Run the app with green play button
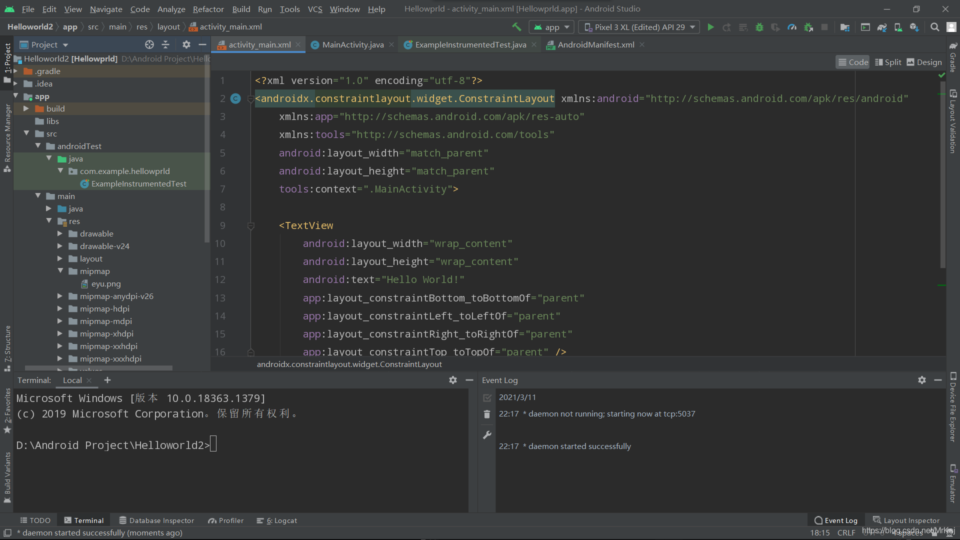 pyautogui.click(x=710, y=27)
